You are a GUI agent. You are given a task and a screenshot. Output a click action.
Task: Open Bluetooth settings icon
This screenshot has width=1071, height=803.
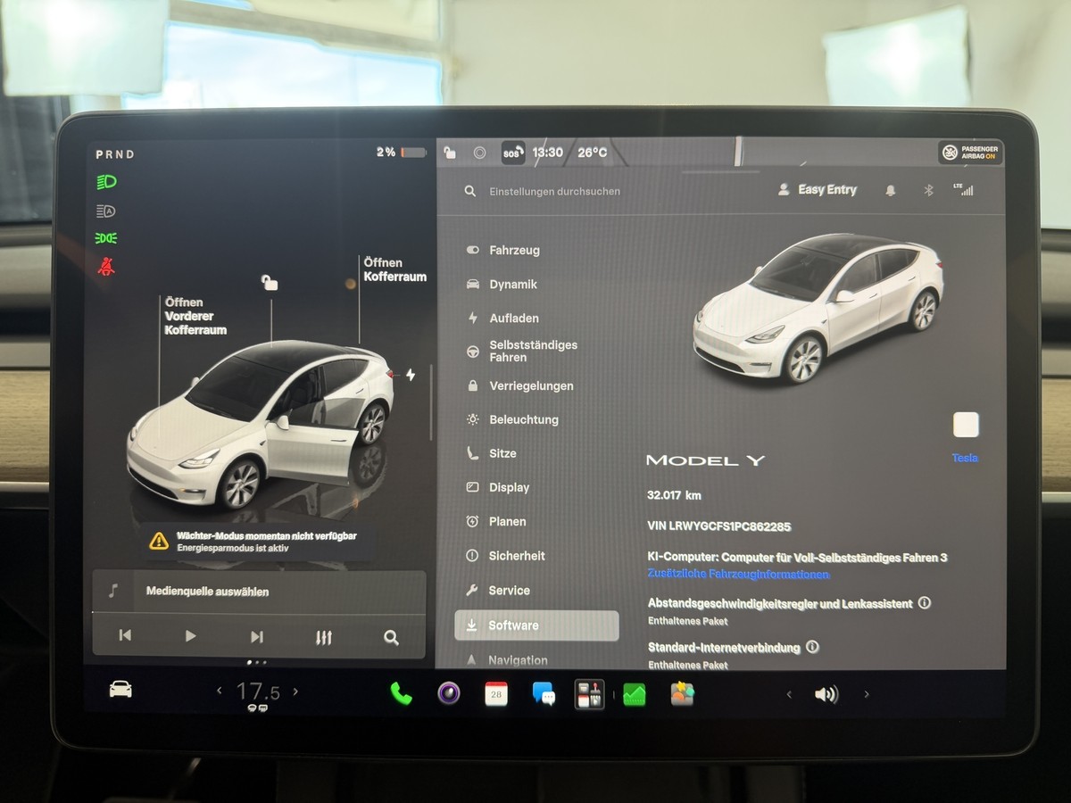point(928,190)
